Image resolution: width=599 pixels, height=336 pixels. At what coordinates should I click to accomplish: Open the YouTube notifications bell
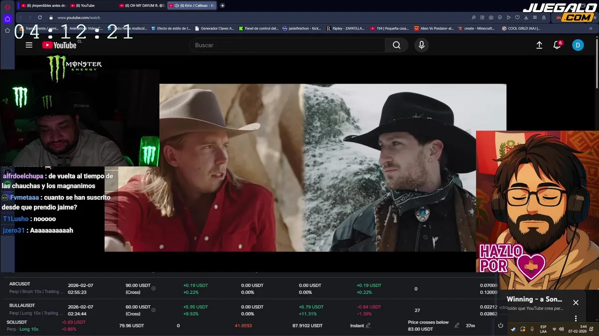557,45
